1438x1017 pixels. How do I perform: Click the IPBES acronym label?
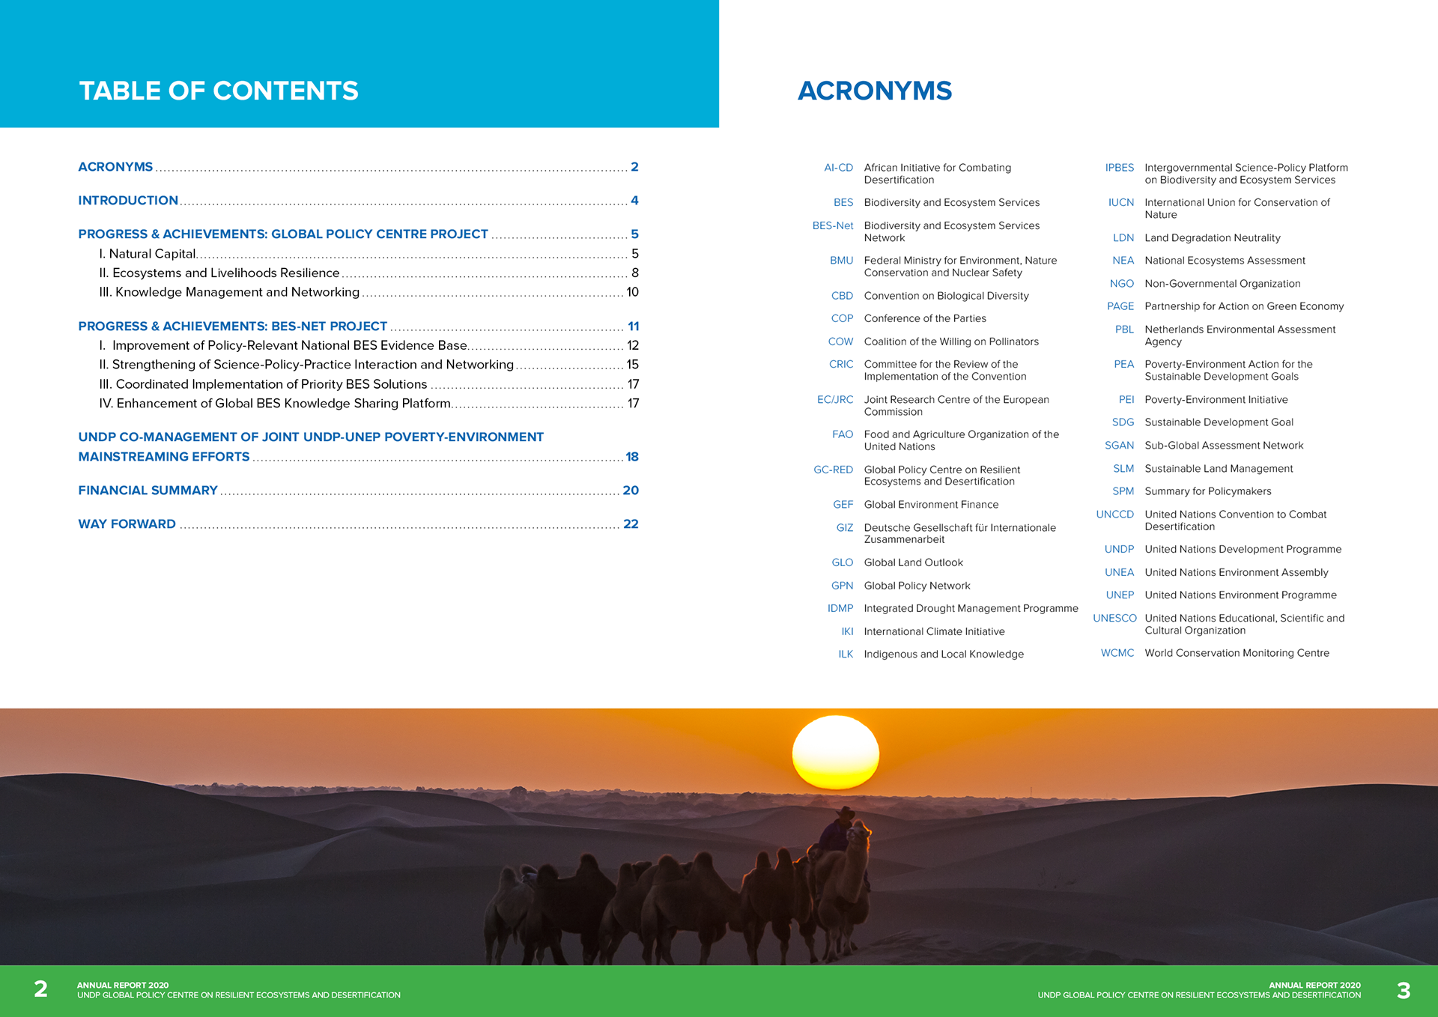tap(1119, 168)
